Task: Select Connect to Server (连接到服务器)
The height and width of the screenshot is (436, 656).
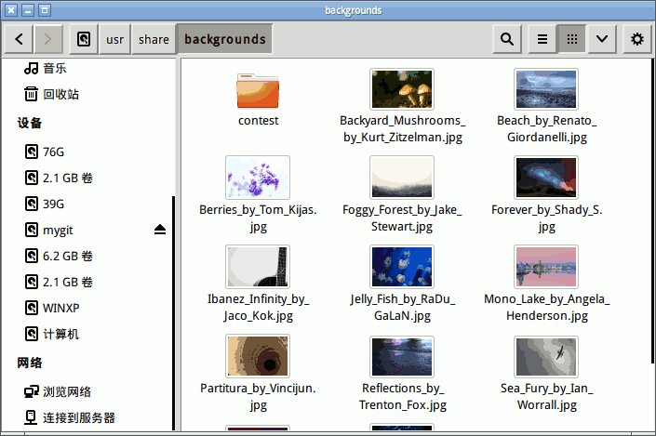Action: click(x=70, y=417)
